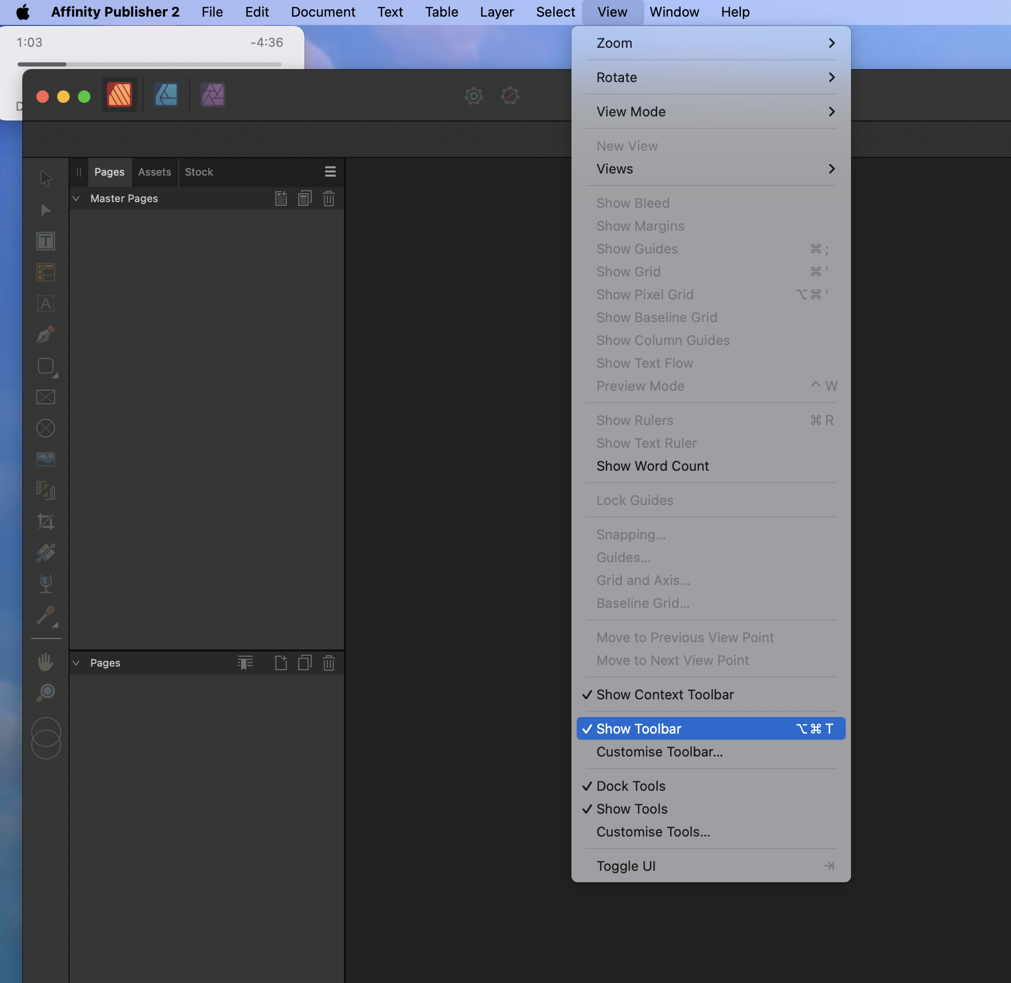This screenshot has width=1011, height=983.
Task: Select the Frame Text tool
Action: 46,241
